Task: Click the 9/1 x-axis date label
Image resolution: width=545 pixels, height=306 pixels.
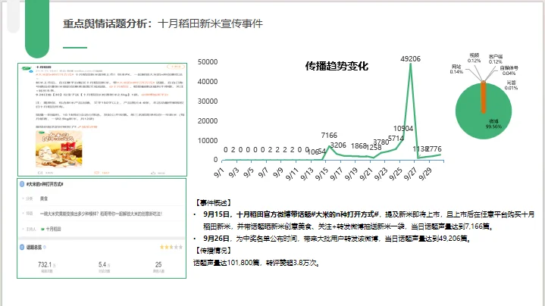Action: click(218, 172)
